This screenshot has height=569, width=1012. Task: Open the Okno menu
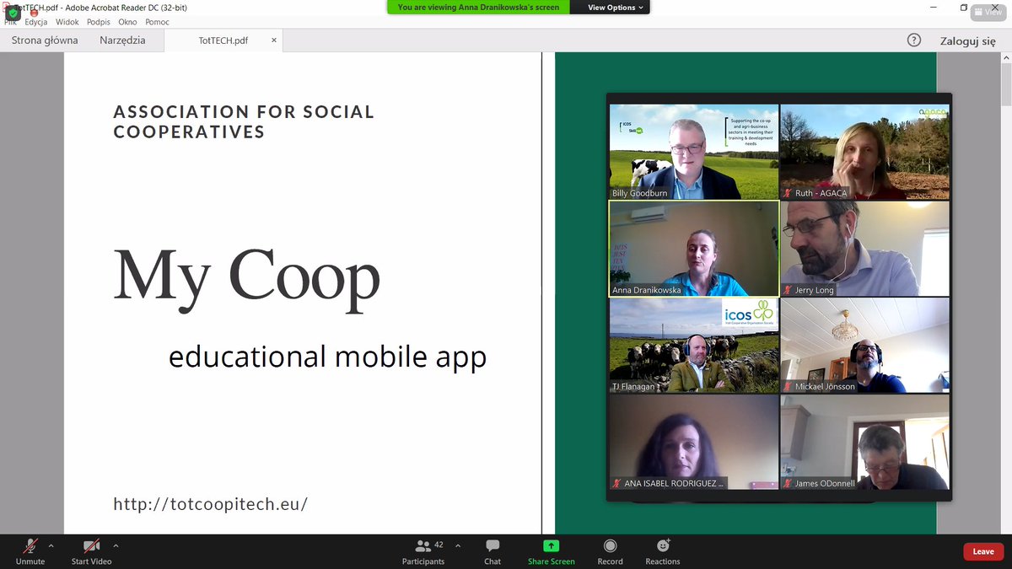click(x=127, y=22)
